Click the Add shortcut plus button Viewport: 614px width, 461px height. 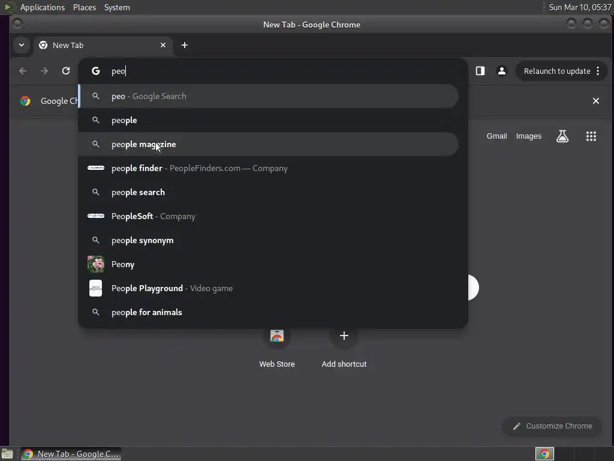(344, 336)
